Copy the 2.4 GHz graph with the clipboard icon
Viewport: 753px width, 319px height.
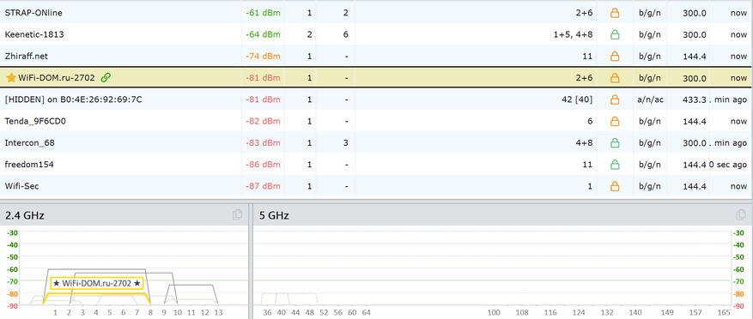tap(237, 215)
